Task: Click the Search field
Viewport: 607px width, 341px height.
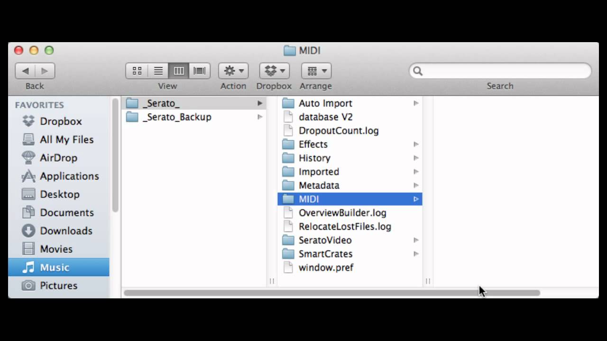Action: (x=500, y=71)
